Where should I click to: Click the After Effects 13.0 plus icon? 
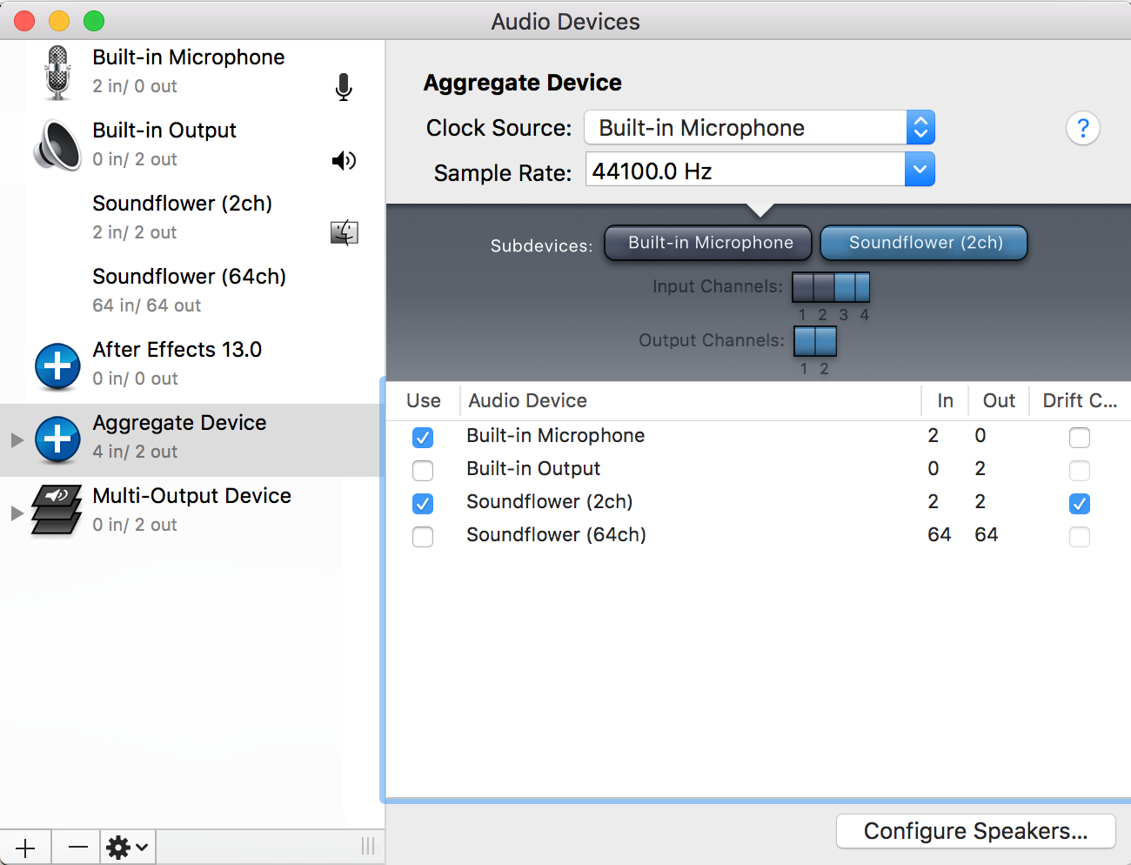[57, 365]
